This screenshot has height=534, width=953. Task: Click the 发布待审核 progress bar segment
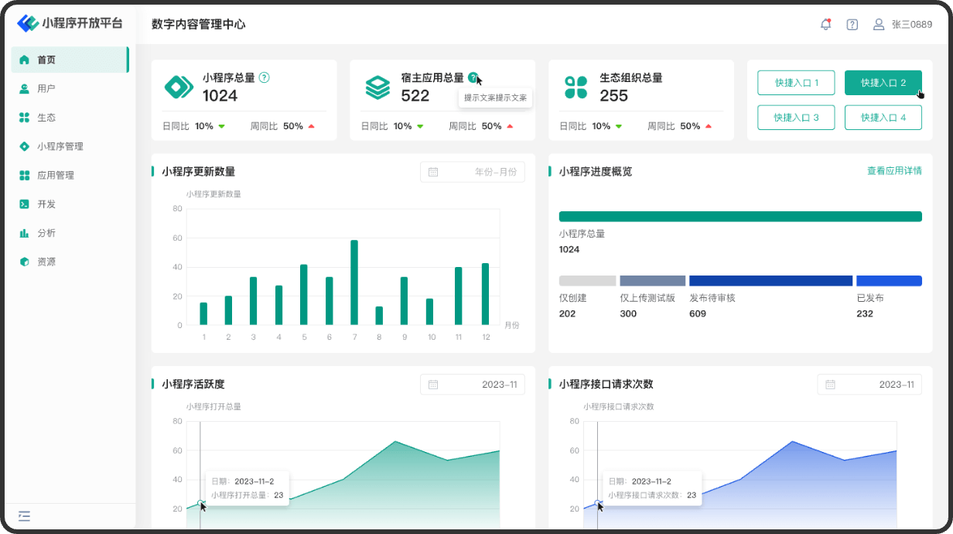pos(770,281)
